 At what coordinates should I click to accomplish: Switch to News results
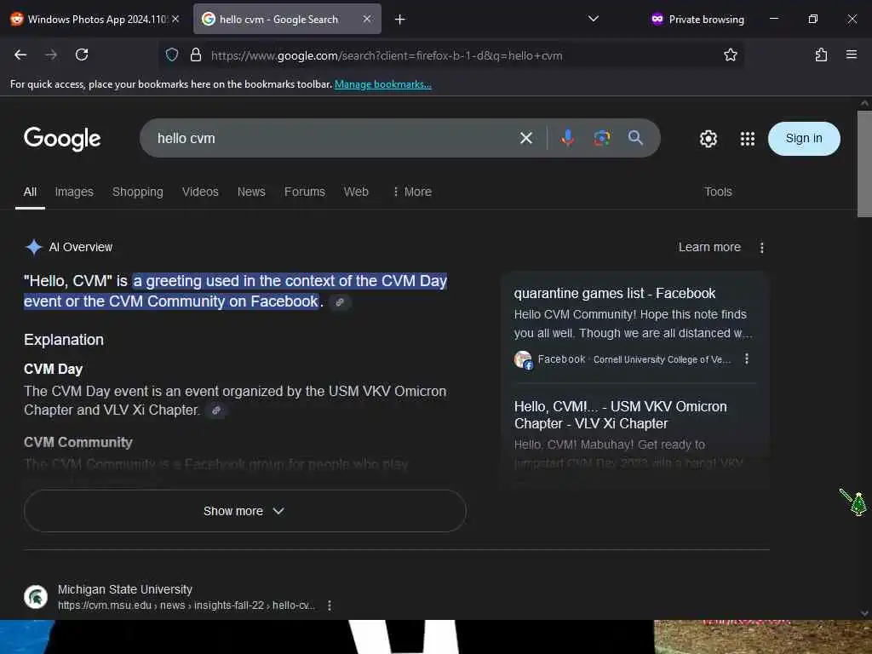click(x=251, y=192)
